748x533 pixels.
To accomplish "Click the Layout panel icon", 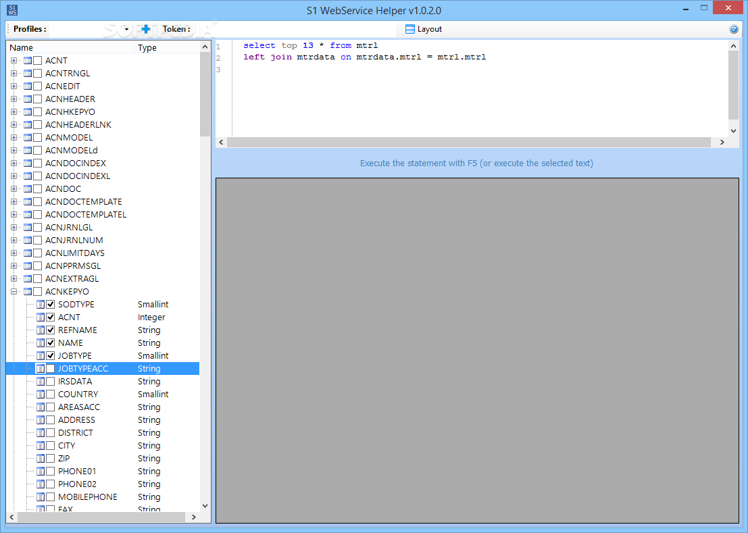I will click(409, 29).
